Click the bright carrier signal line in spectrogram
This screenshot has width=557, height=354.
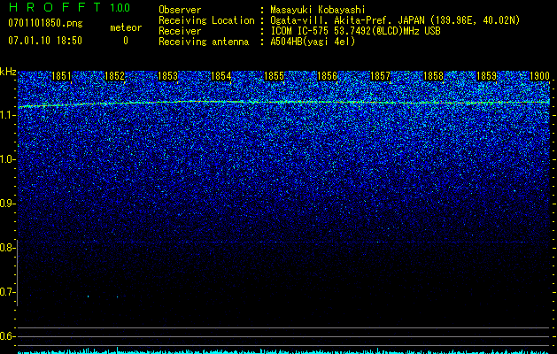pyautogui.click(x=284, y=103)
